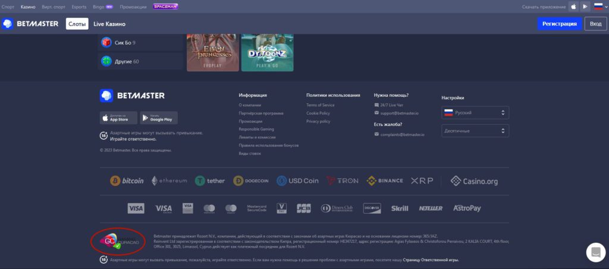Screen dimensions: 609x269
Task: Open the О компании link
Action: point(250,105)
